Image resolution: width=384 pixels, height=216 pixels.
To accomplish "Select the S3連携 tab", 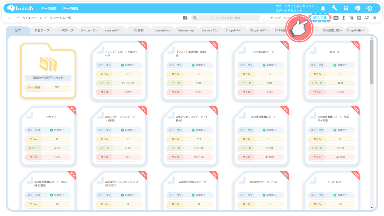I will (x=139, y=30).
